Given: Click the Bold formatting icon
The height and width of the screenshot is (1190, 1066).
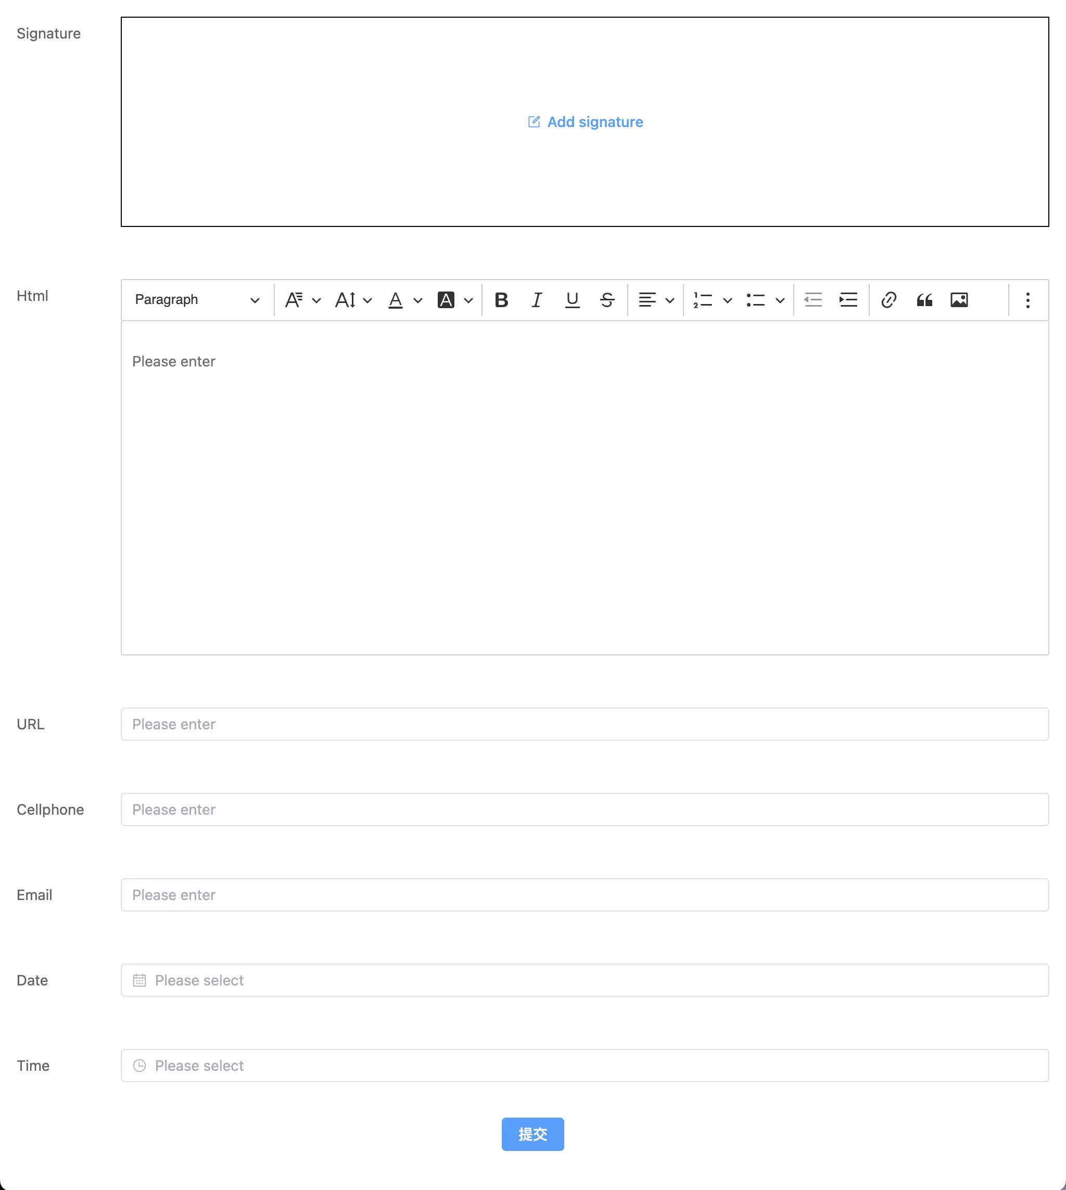Looking at the screenshot, I should click(500, 299).
